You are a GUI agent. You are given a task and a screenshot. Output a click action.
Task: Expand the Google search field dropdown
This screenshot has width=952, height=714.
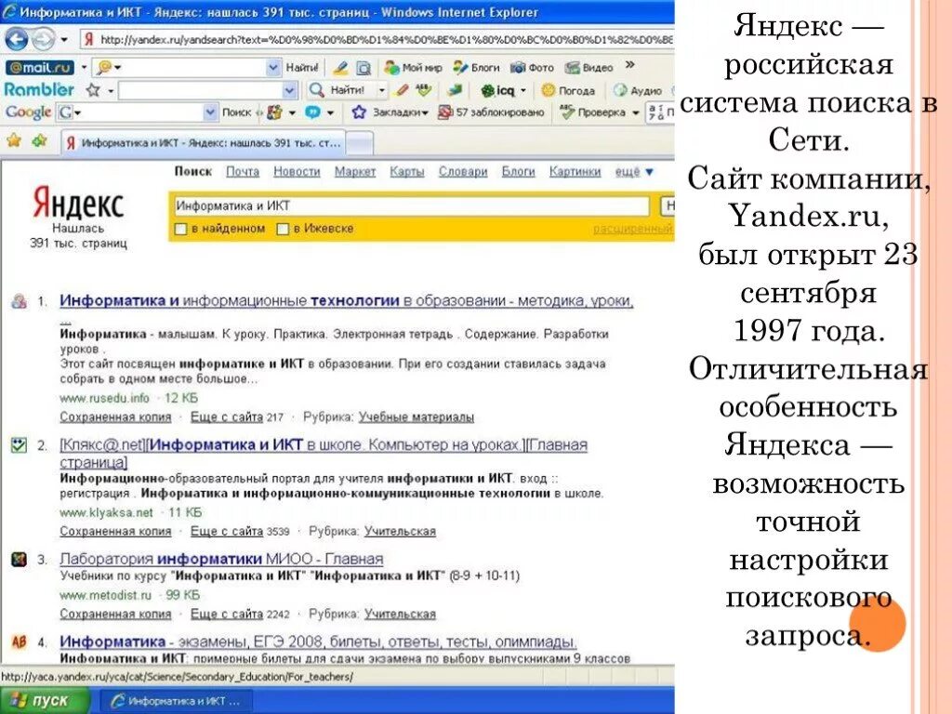(210, 112)
